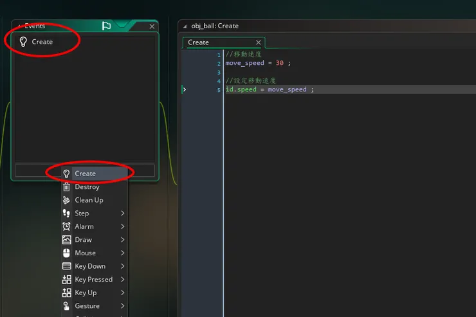This screenshot has width=476, height=317.
Task: Expand the Key Up submenu chevron
Action: pos(123,293)
